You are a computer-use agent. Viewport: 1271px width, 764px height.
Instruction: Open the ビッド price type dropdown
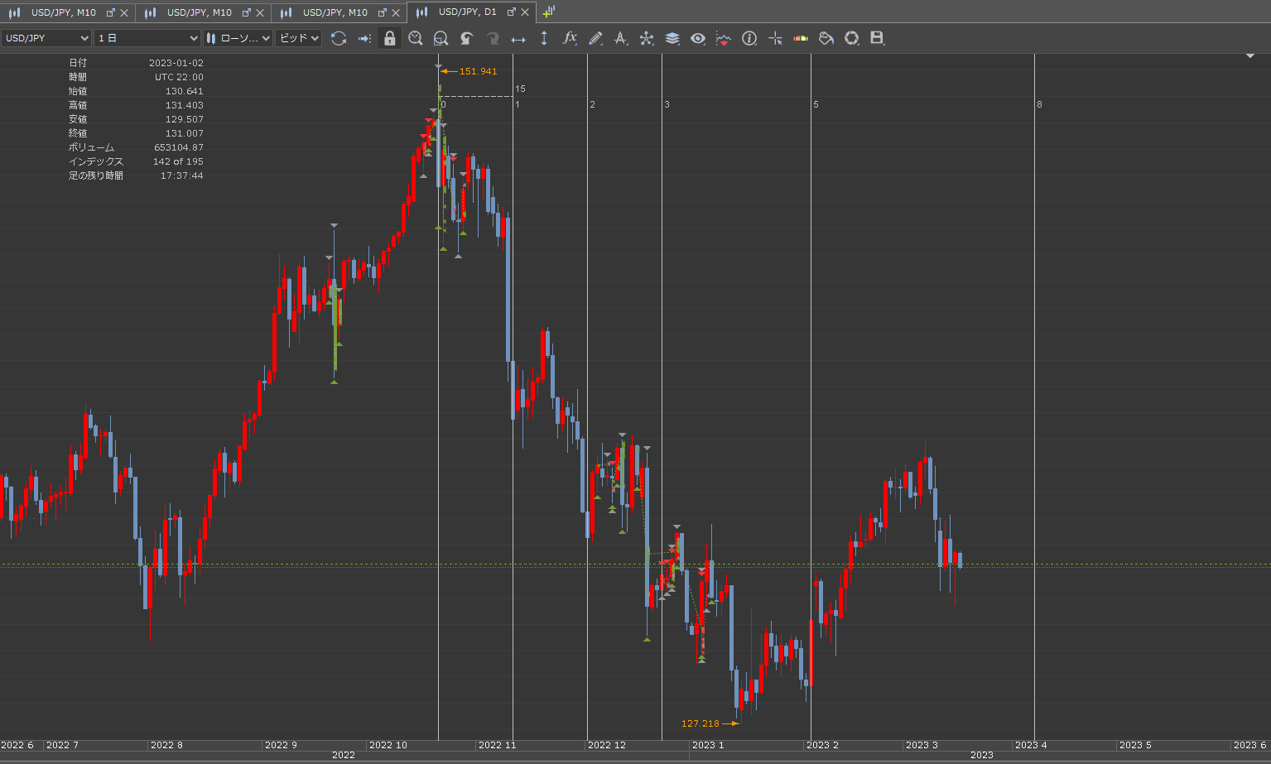[298, 38]
